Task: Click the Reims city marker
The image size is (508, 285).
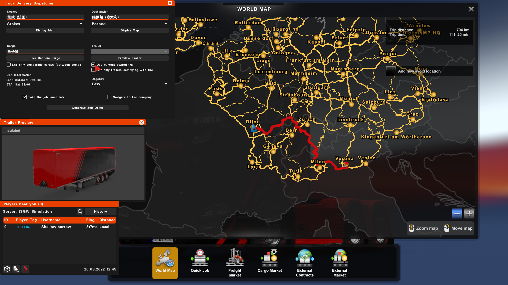Action: click(241, 86)
